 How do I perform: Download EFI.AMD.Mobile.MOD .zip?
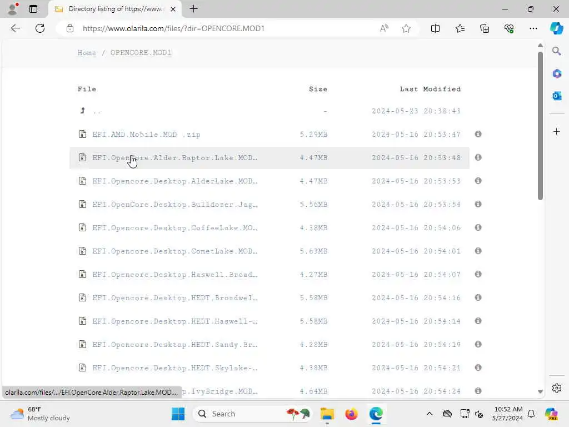click(146, 135)
